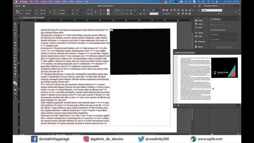Click the Apple menu icon

click(x=16, y=2)
